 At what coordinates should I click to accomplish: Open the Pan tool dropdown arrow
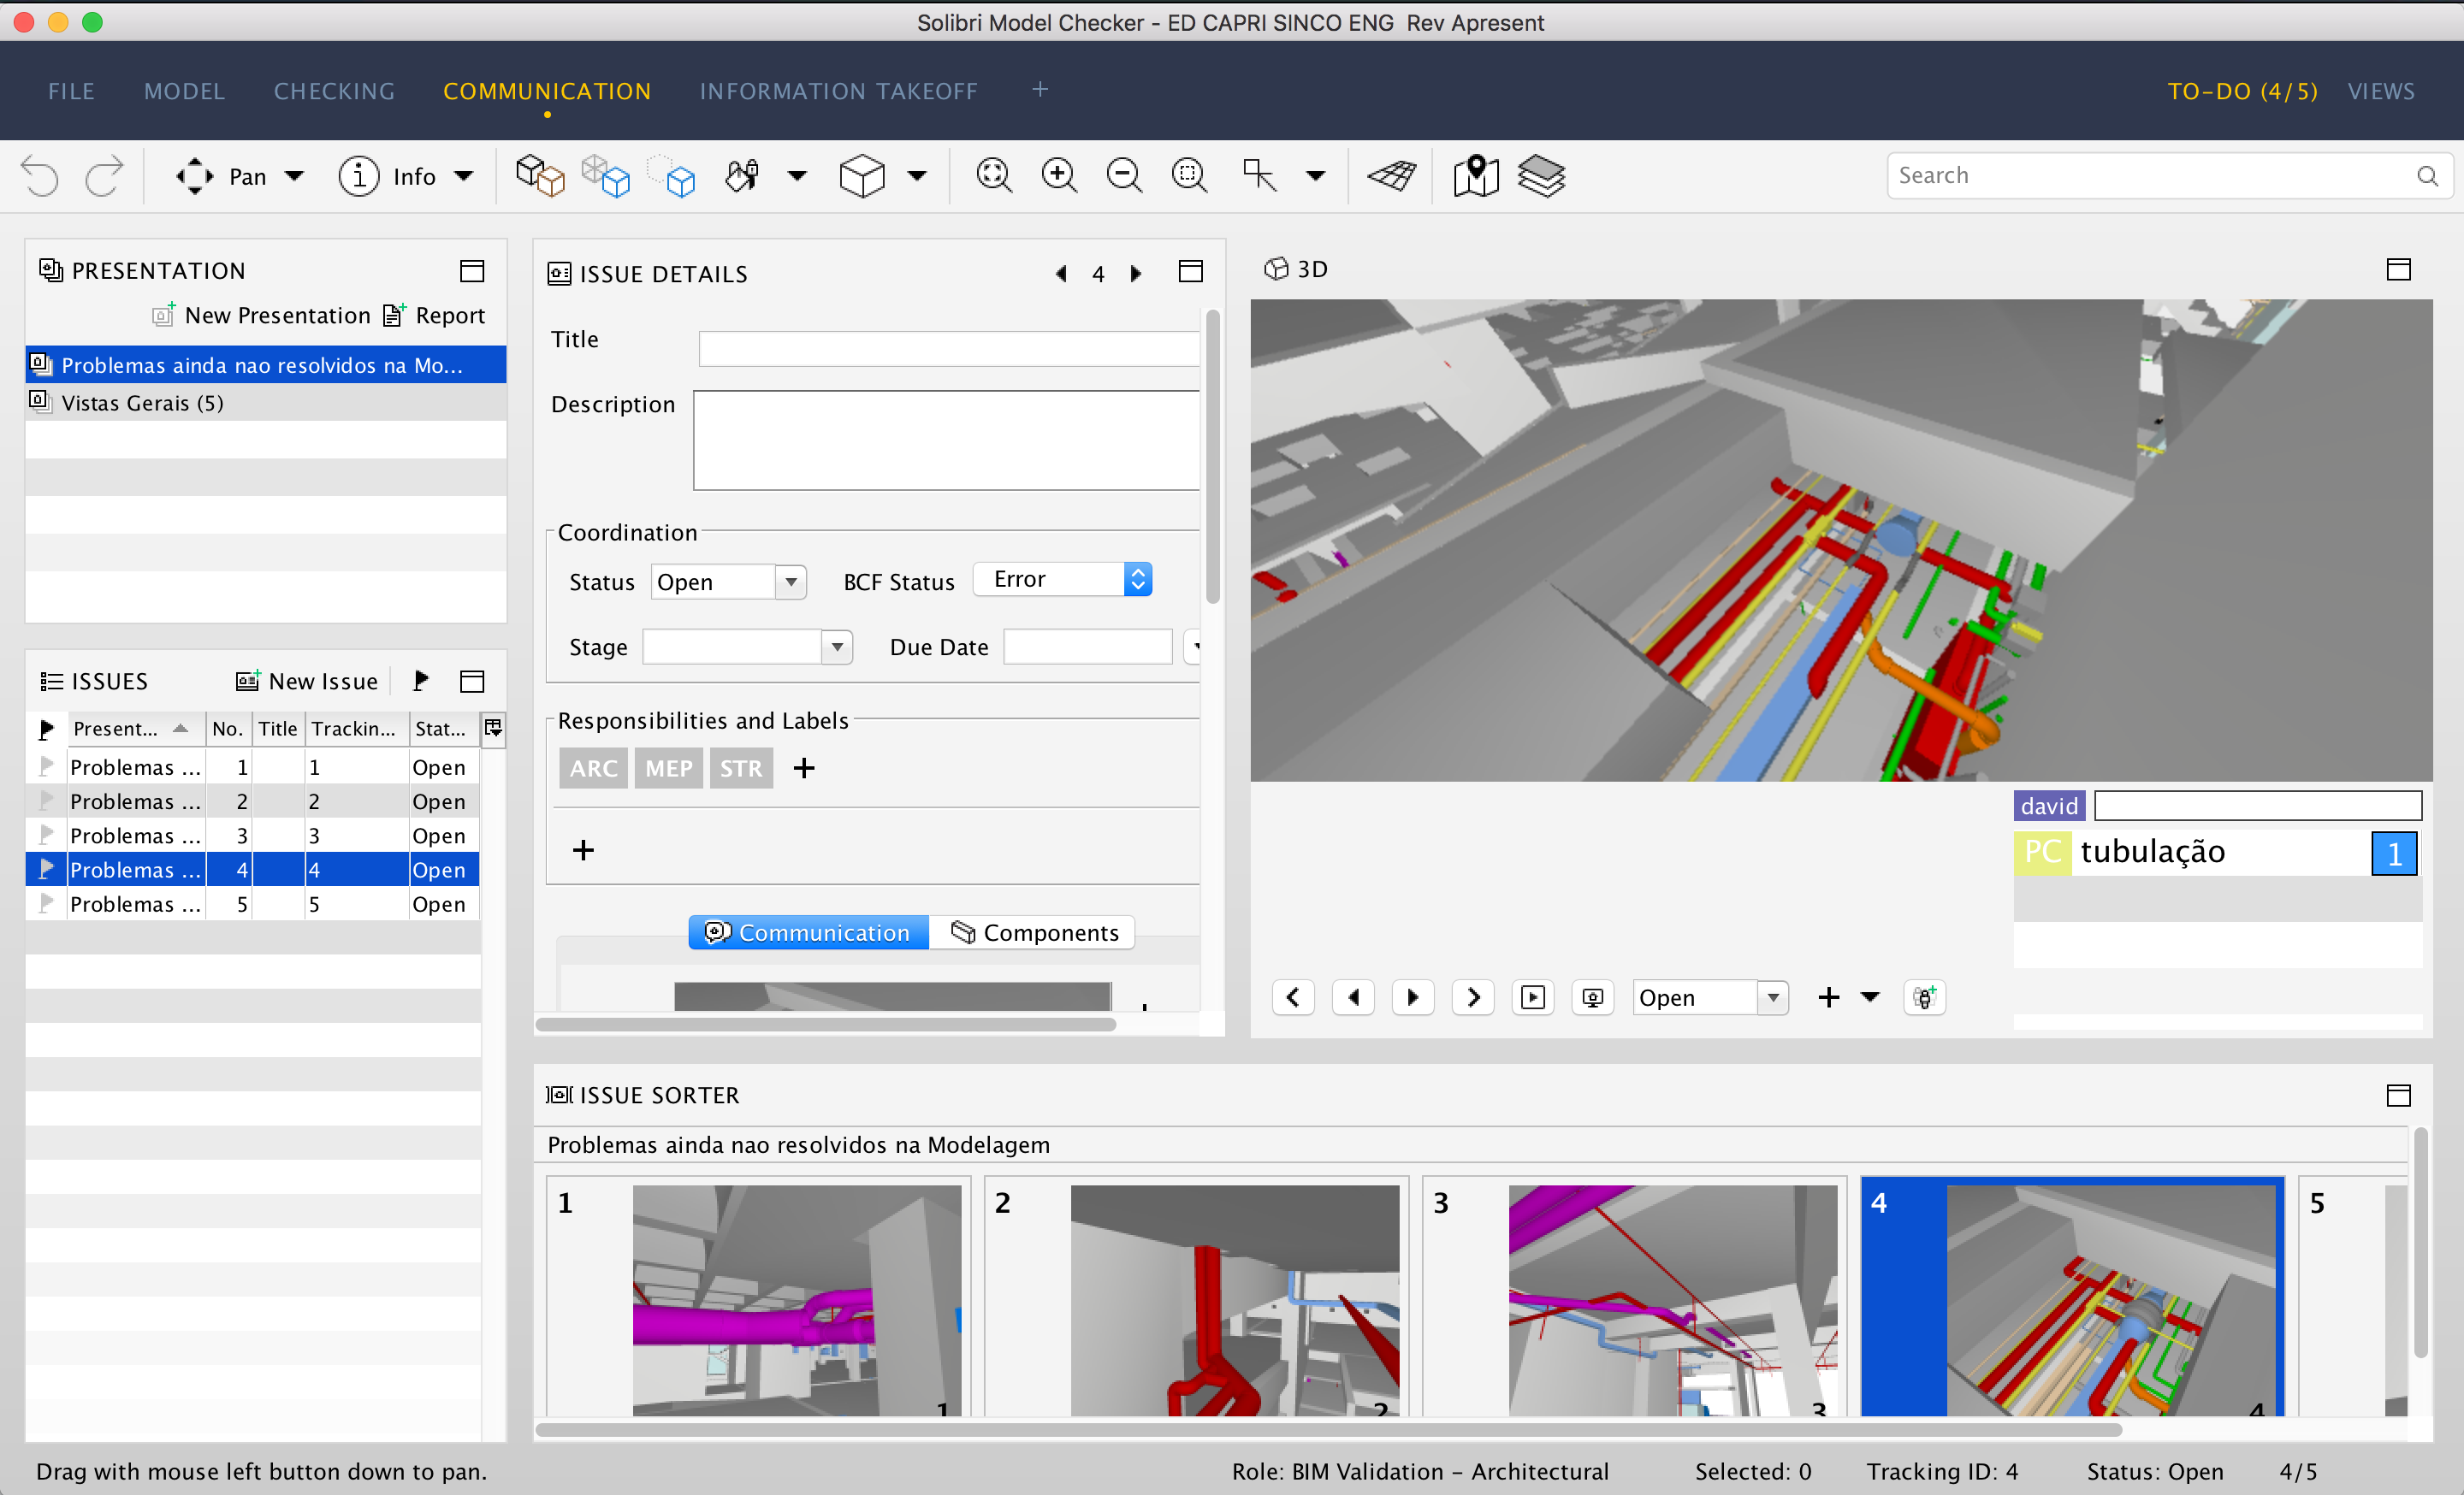(294, 176)
